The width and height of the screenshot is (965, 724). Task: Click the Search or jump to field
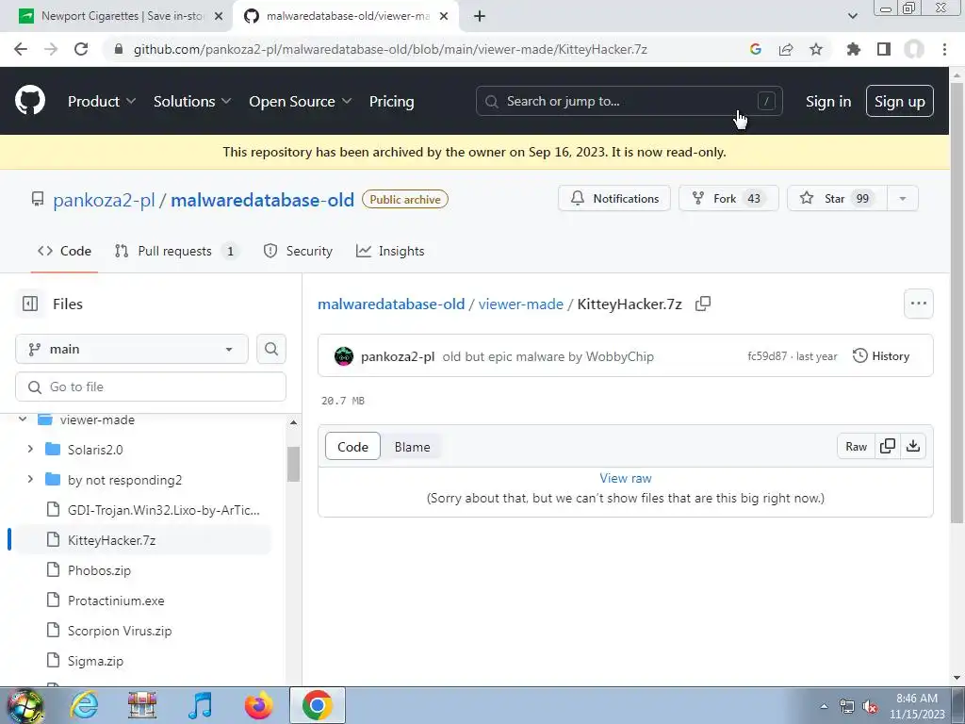coord(629,101)
